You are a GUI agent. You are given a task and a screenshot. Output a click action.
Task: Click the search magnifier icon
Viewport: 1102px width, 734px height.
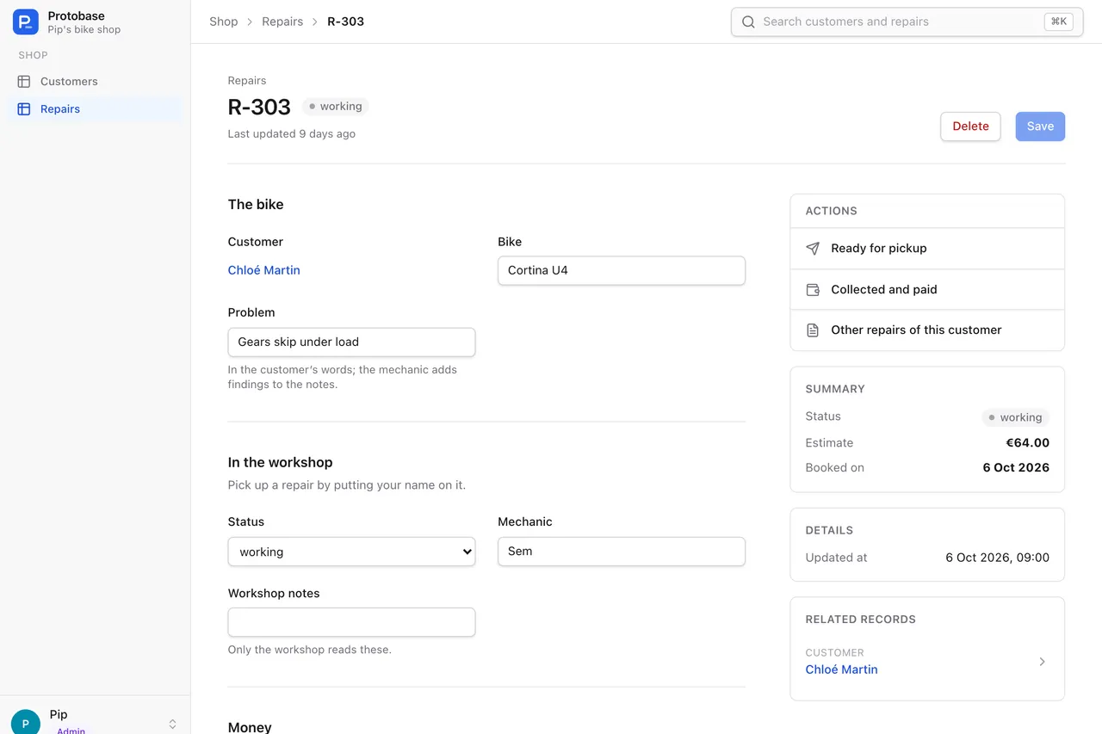[748, 22]
